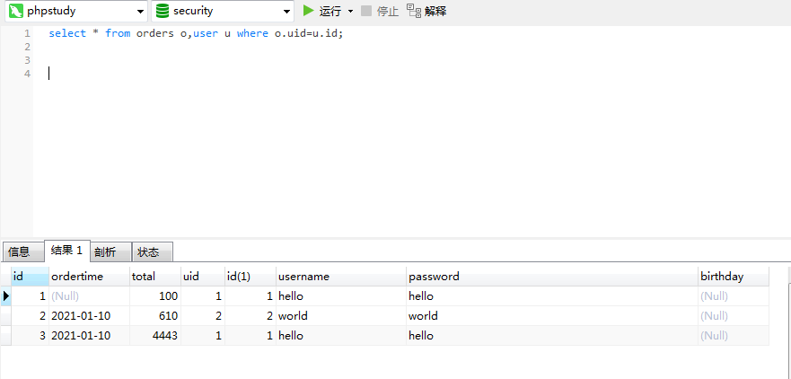This screenshot has height=379, width=791.
Task: Click the total cell 100
Action: 155,295
